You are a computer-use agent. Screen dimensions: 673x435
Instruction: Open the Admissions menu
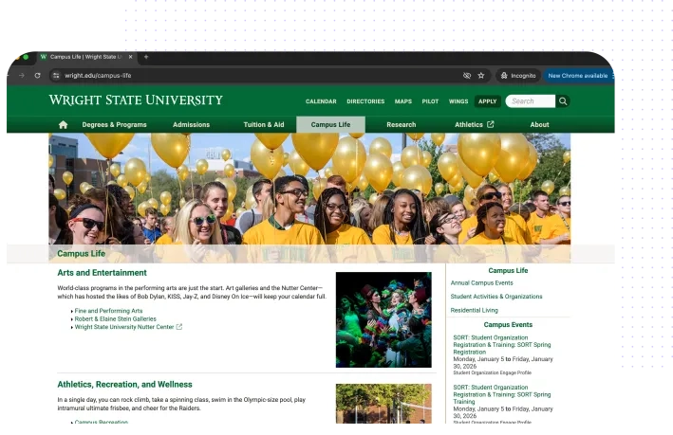click(x=191, y=125)
